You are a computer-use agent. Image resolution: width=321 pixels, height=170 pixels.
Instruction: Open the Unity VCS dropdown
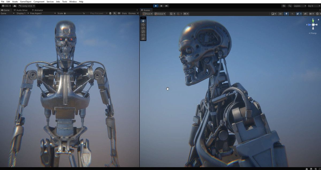(x=27, y=6)
